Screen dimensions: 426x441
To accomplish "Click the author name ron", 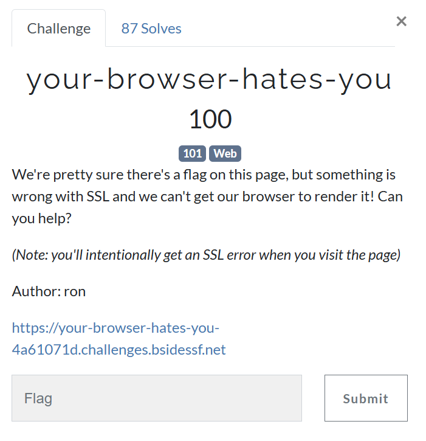I will point(75,291).
